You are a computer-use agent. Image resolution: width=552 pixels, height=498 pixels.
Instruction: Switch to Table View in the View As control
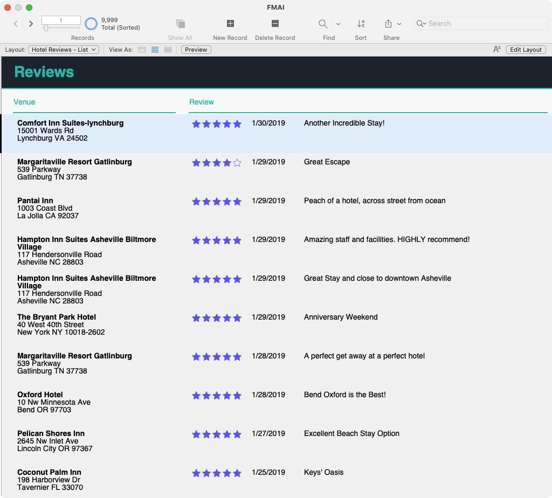[168, 49]
